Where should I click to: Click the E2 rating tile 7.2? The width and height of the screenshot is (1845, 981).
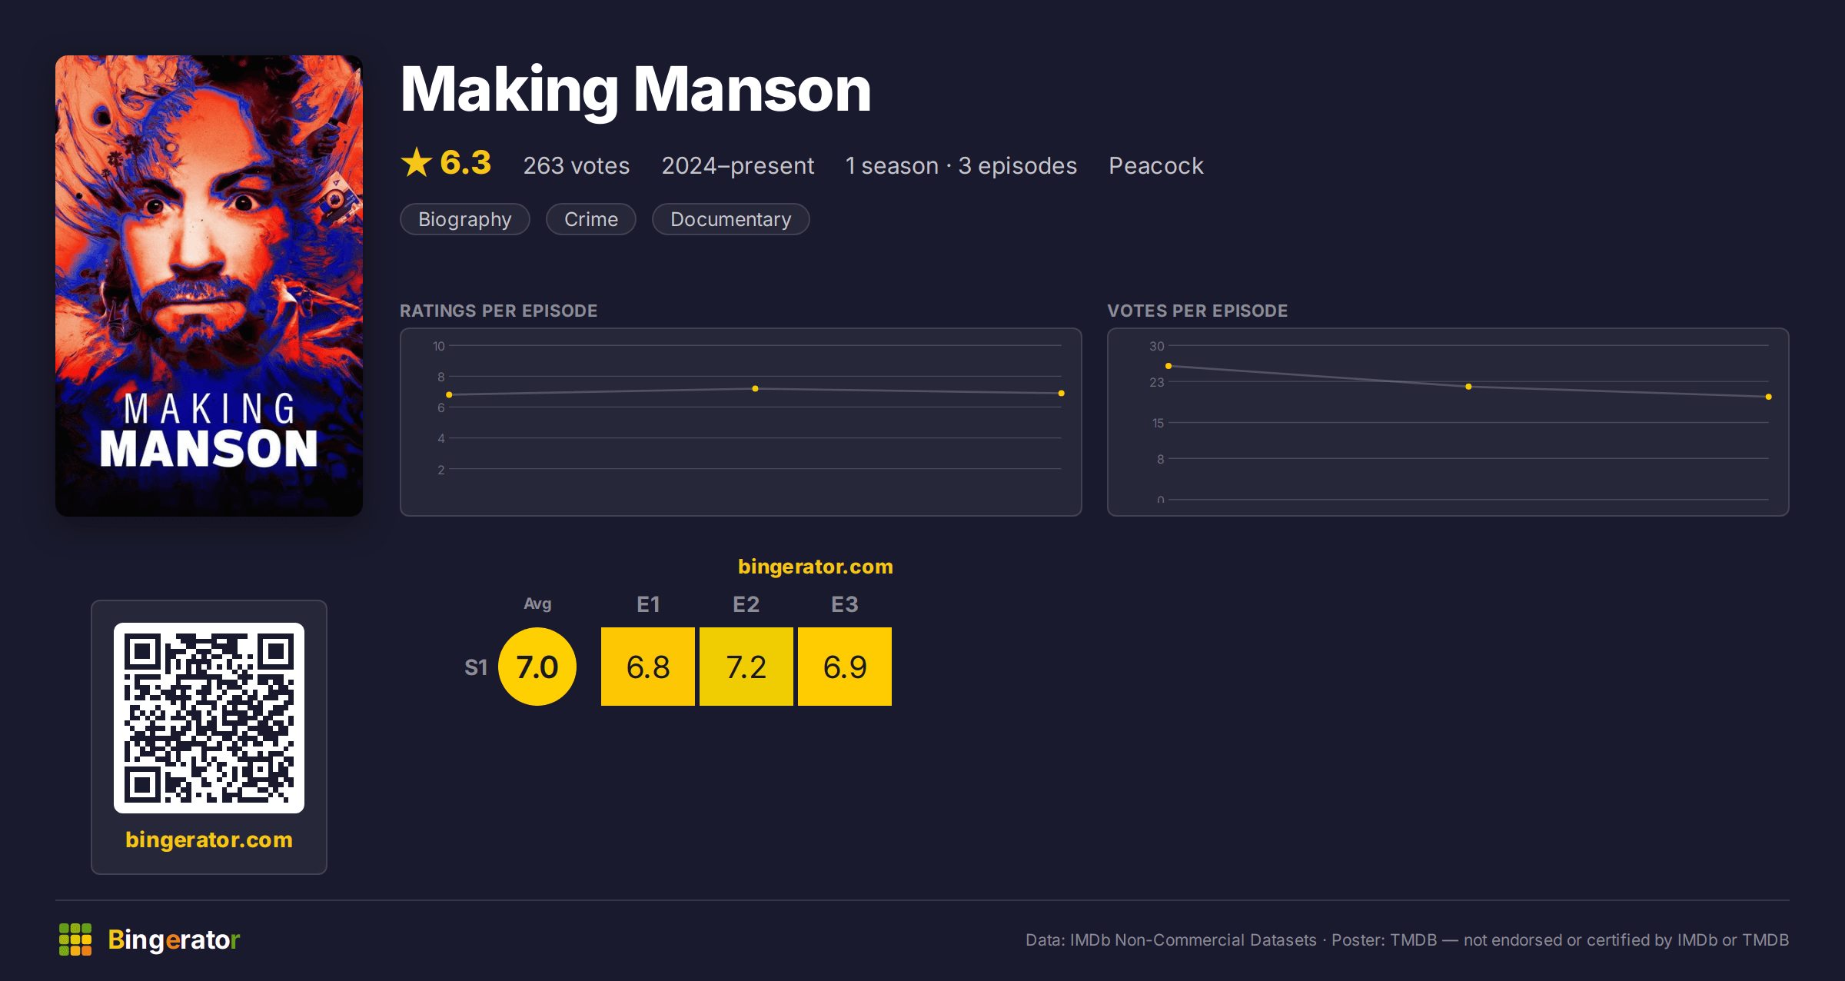pyautogui.click(x=746, y=667)
